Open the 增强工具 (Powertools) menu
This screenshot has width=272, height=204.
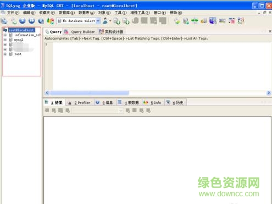coord(140,13)
